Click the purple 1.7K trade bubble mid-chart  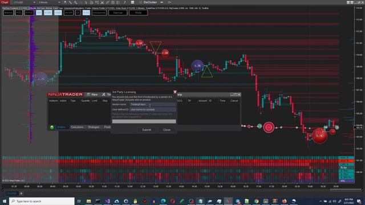click(197, 66)
